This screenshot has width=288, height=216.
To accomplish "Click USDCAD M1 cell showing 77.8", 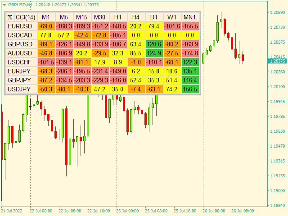I will 46,35.
